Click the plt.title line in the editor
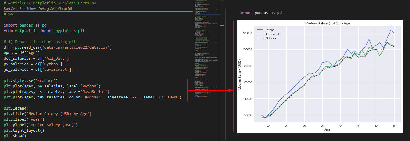The height and width of the screenshot is (141, 410). (x=48, y=114)
